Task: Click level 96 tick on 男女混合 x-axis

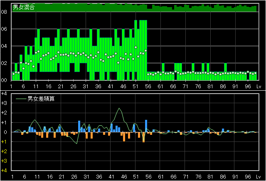Action: pos(248,87)
